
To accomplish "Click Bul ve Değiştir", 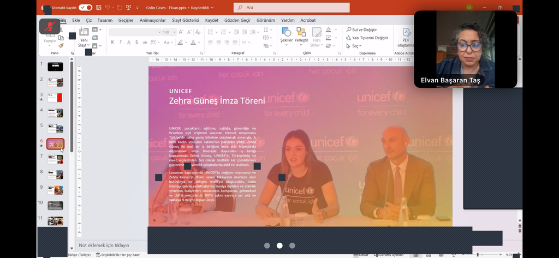I will 365,30.
